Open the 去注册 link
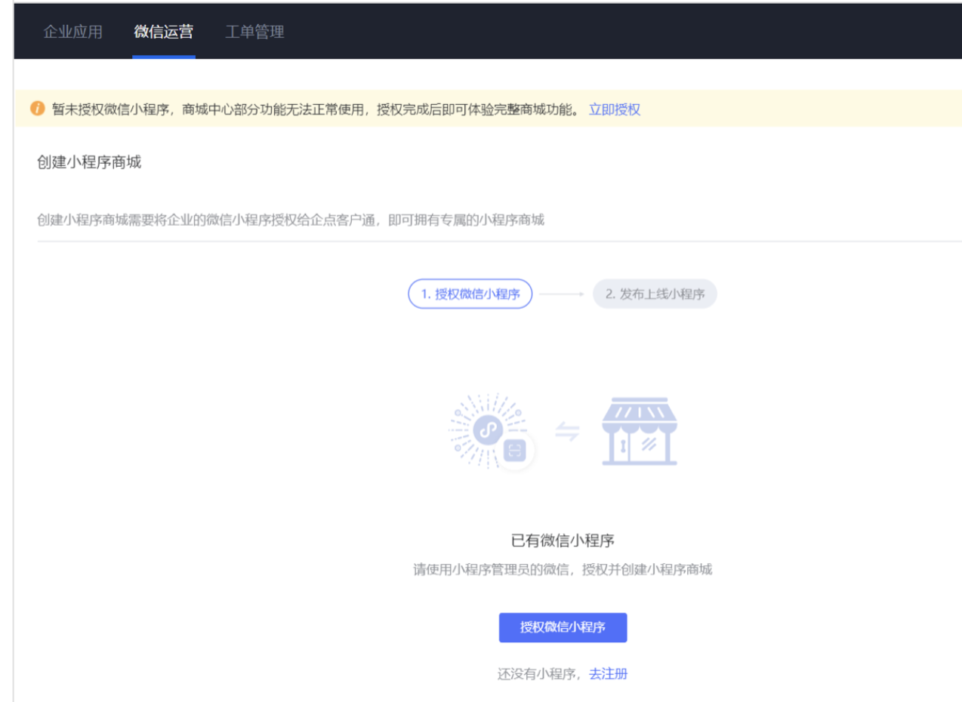Viewport: 962px width, 702px height. 608,674
